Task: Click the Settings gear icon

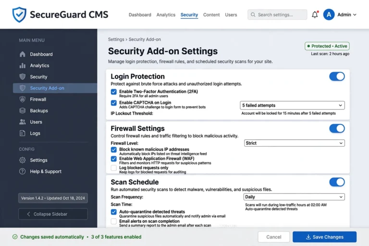Action: (23, 160)
